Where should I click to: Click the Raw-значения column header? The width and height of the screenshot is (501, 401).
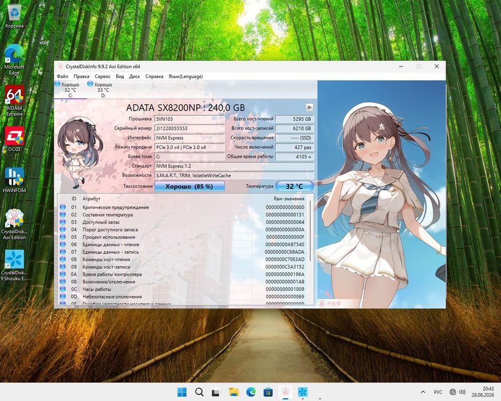[289, 199]
